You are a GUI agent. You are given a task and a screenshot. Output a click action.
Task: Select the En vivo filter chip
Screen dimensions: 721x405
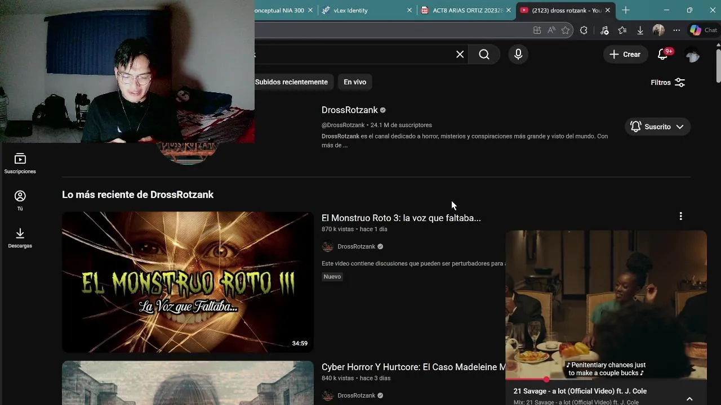click(x=355, y=82)
